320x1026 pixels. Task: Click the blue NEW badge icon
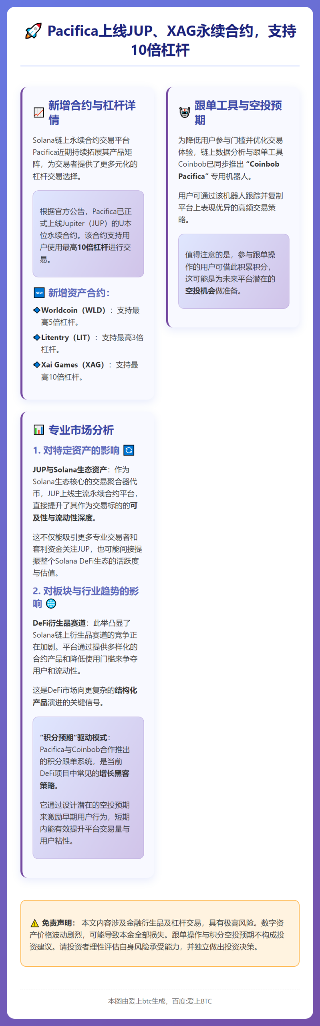39,293
